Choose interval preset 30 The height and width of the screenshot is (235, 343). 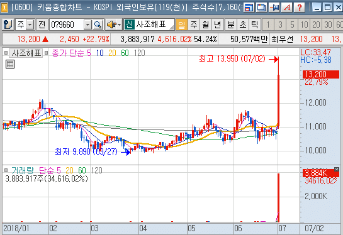328,25
